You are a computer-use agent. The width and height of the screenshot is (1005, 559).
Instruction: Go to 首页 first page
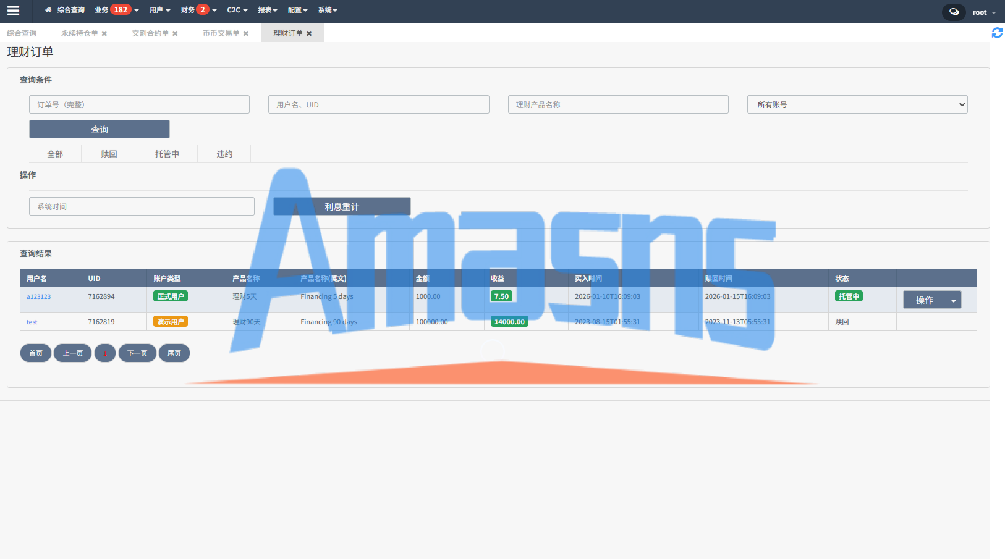click(x=36, y=353)
